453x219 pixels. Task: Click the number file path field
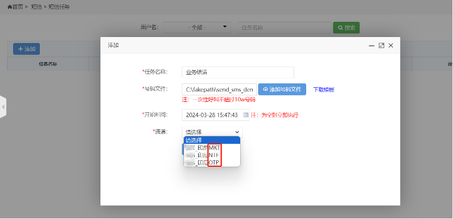pos(219,89)
